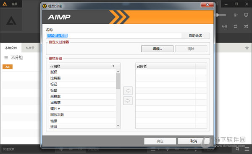Image resolution: width=252 pixels, height=154 pixels.
Task: Maximize the AIMP main window
Action: (236, 4)
